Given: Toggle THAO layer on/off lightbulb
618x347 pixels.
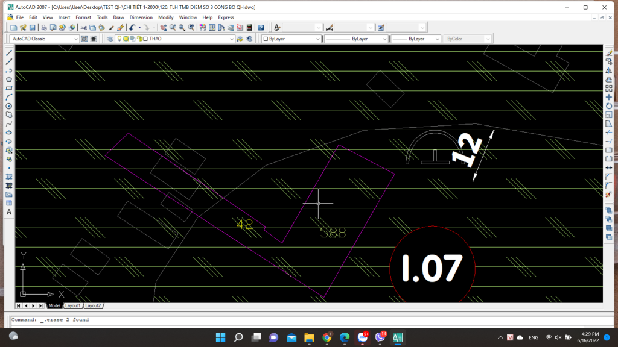Looking at the screenshot, I should tap(119, 39).
